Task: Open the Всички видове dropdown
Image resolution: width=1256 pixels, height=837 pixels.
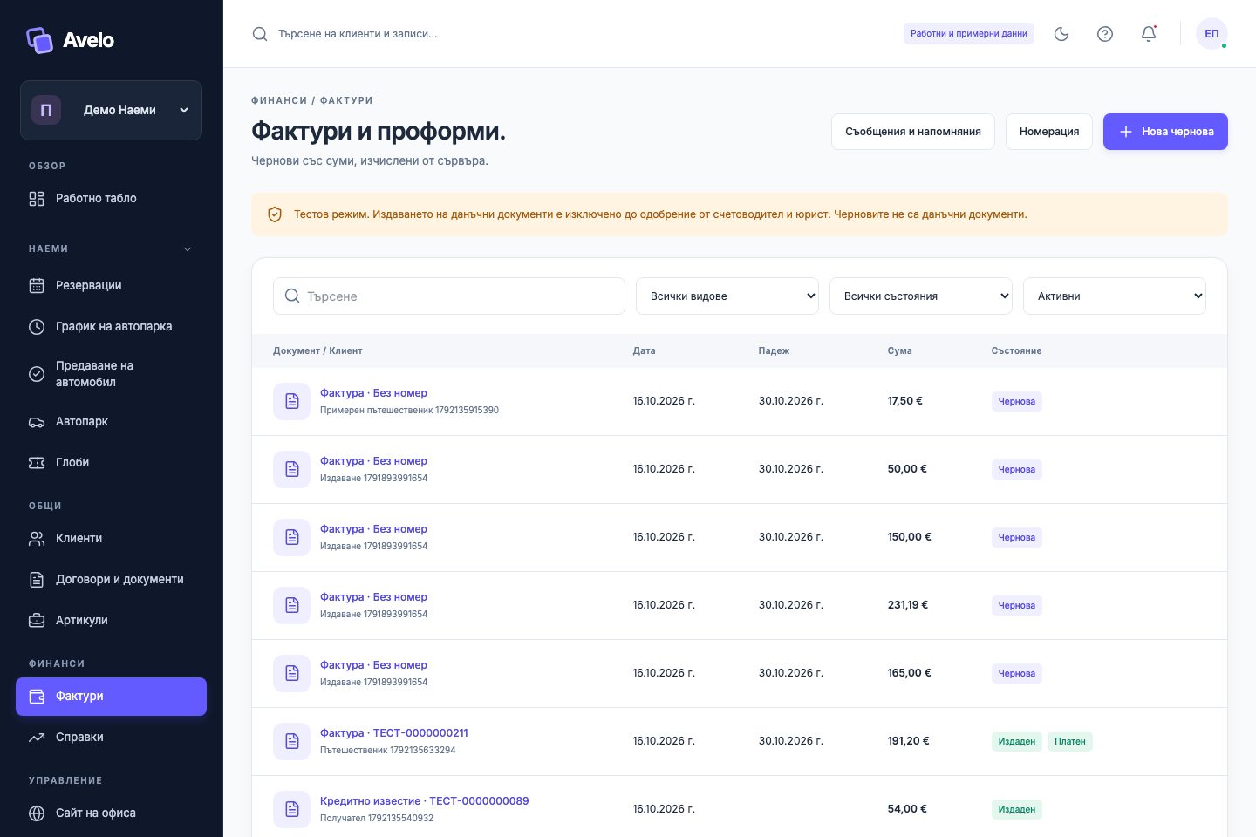Action: 727,296
